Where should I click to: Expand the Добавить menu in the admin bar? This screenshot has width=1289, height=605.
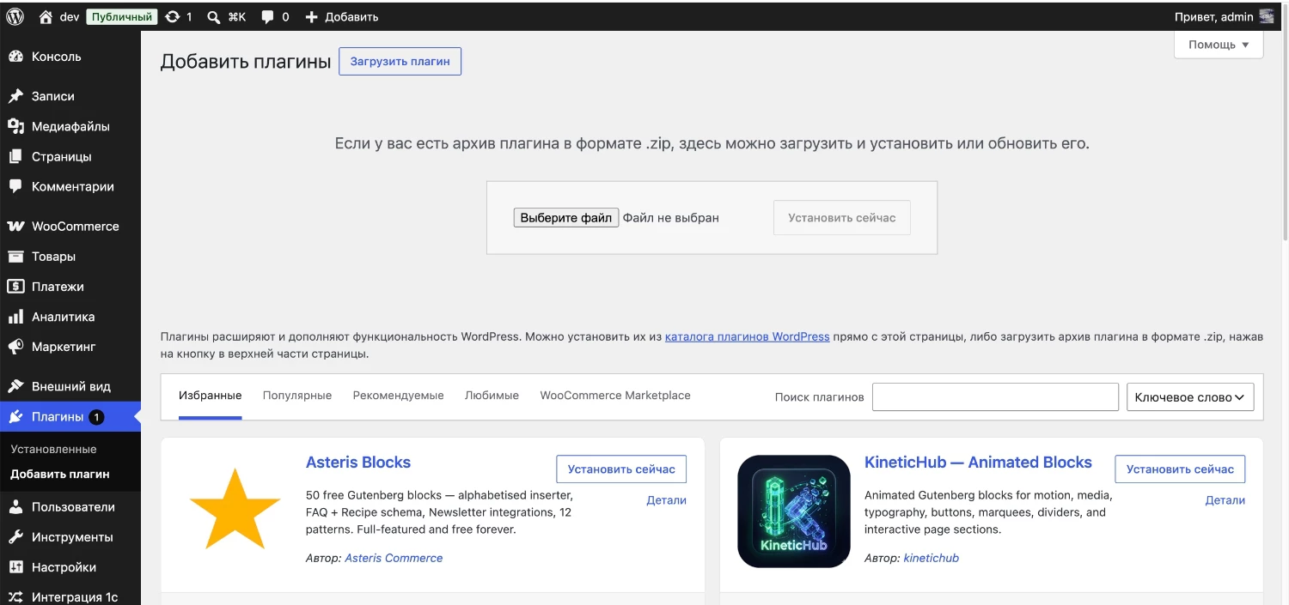(341, 16)
